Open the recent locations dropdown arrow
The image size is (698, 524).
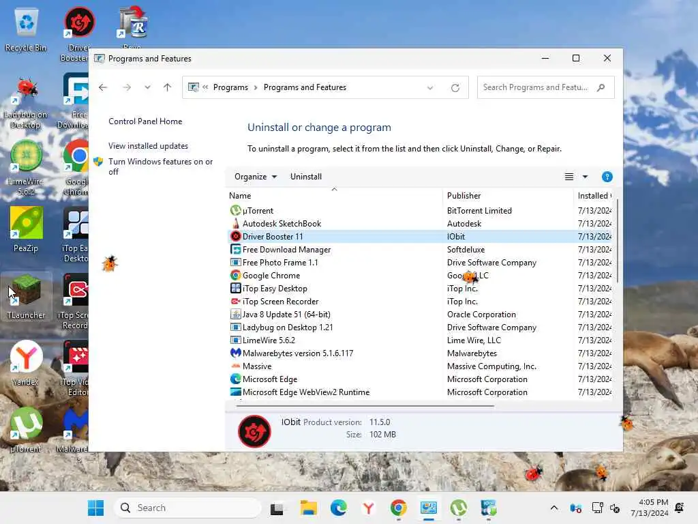click(147, 87)
